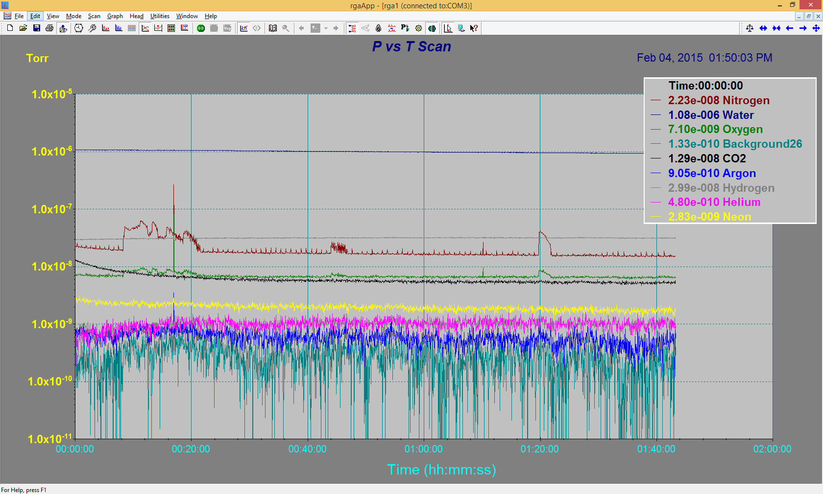Open the Scan menu
The height and width of the screenshot is (494, 823).
pos(94,16)
